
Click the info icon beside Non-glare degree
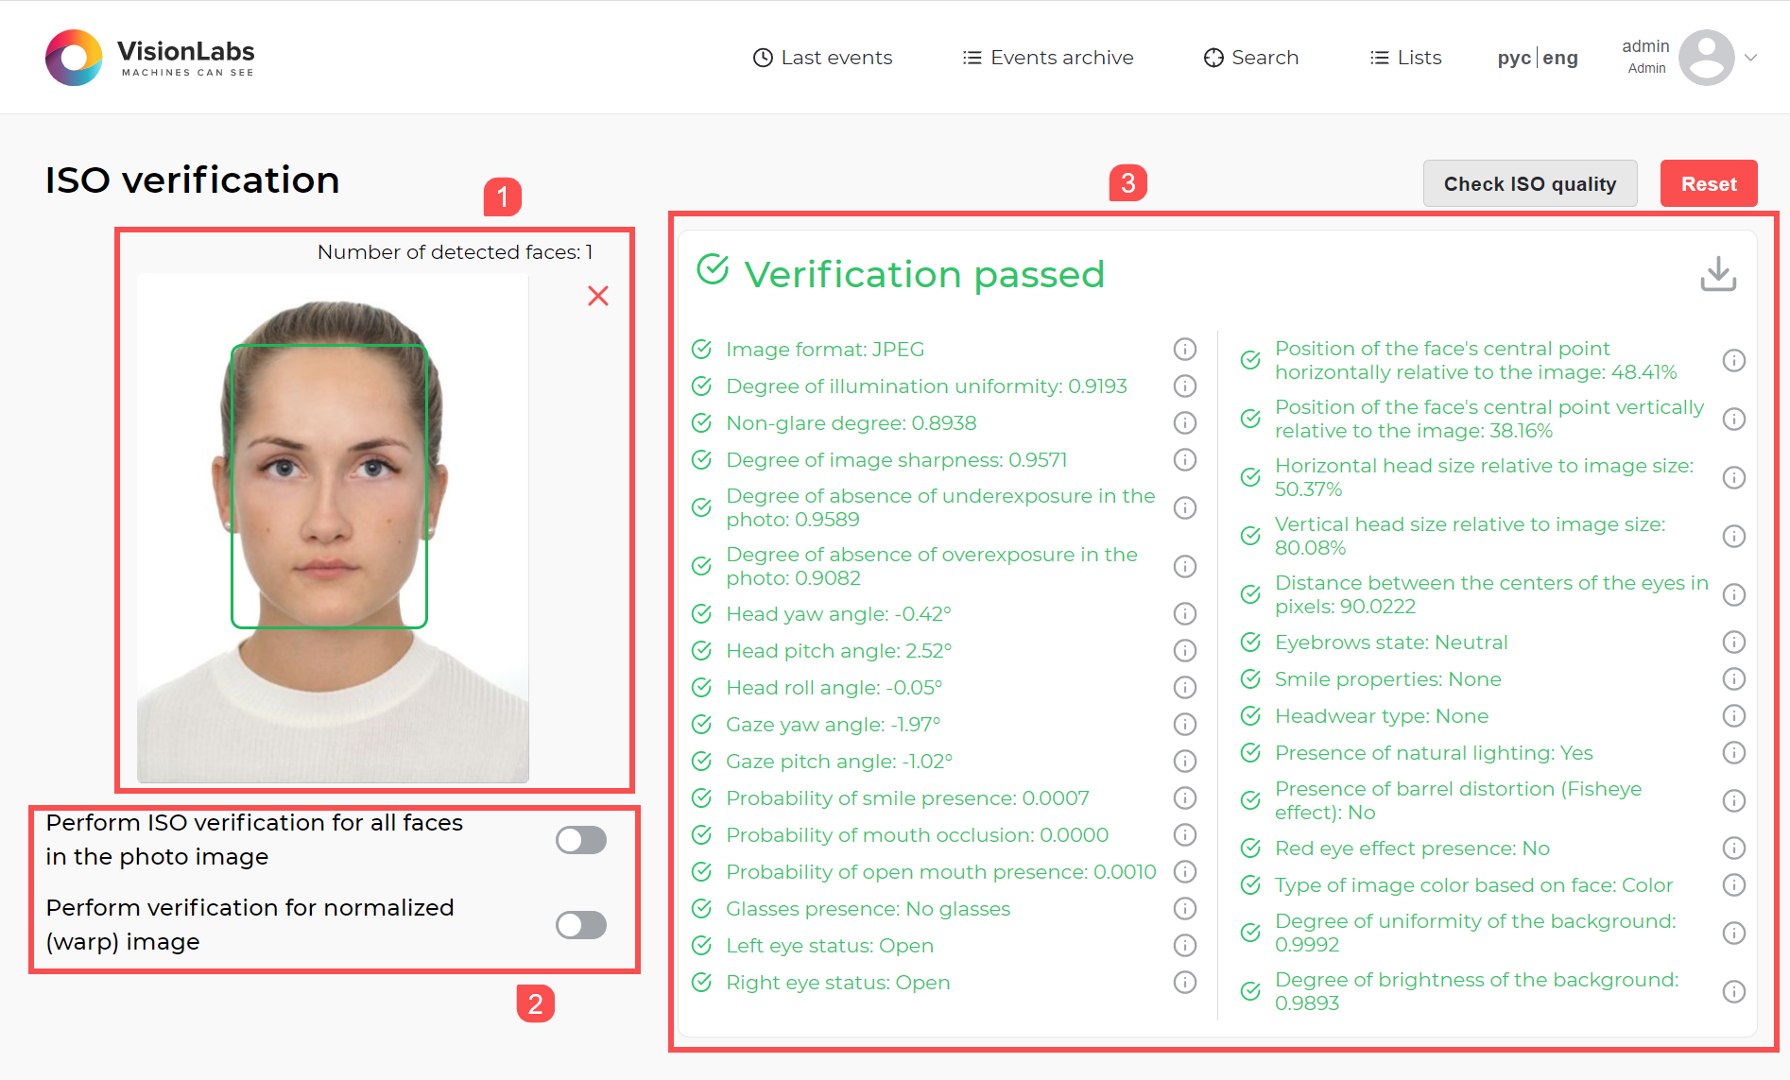coord(1185,422)
